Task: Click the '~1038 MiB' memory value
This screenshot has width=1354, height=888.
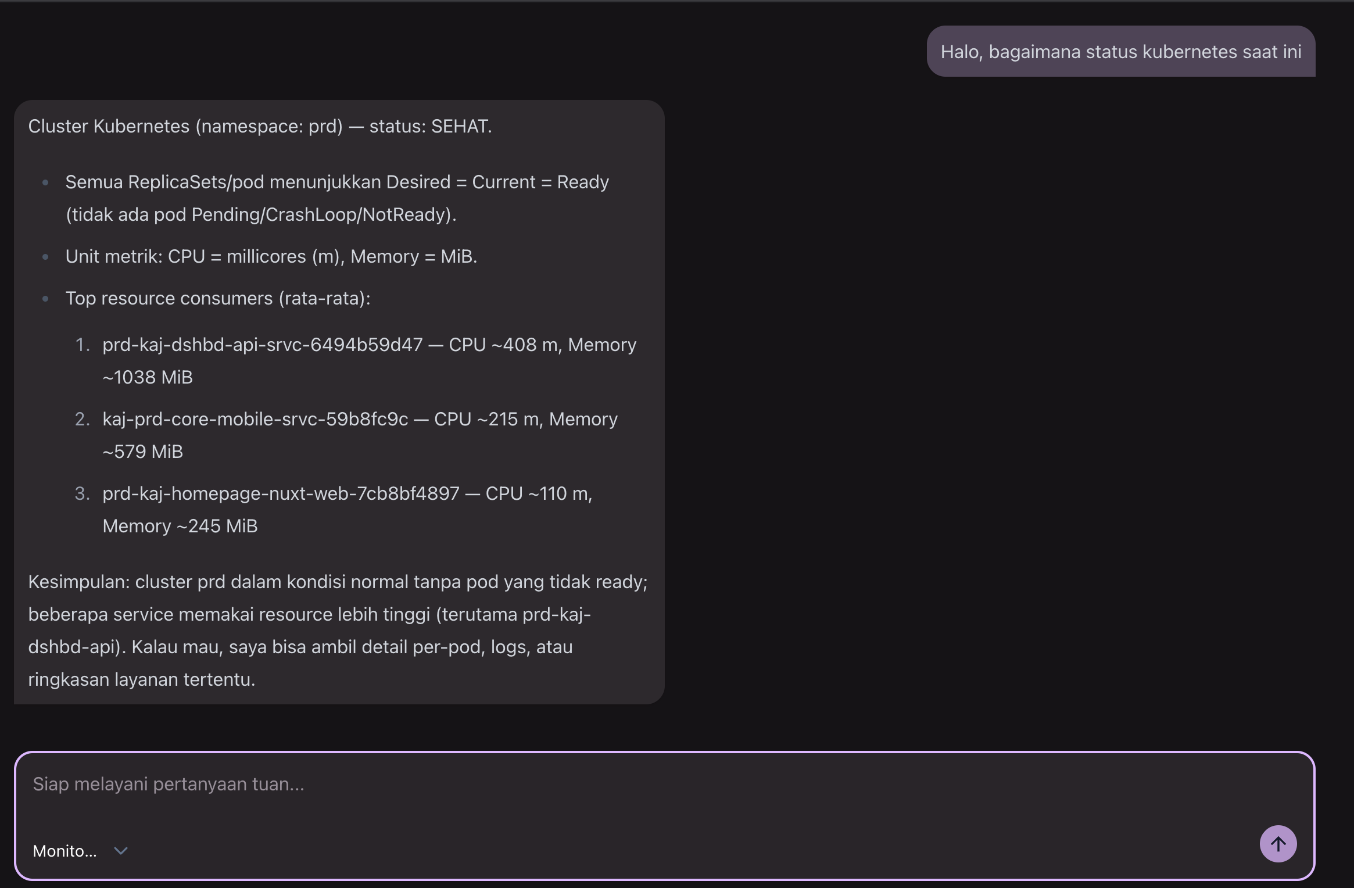Action: click(148, 377)
